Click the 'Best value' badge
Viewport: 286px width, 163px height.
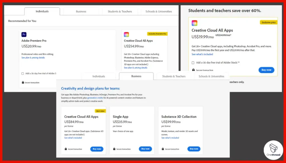click(x=100, y=111)
